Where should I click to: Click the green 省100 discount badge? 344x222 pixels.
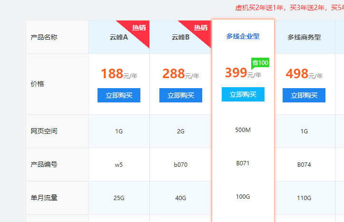point(260,62)
